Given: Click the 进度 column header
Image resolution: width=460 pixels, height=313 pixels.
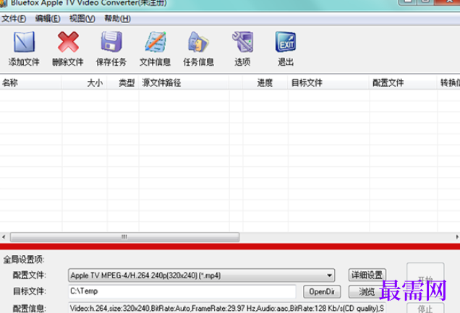Looking at the screenshot, I should 265,82.
